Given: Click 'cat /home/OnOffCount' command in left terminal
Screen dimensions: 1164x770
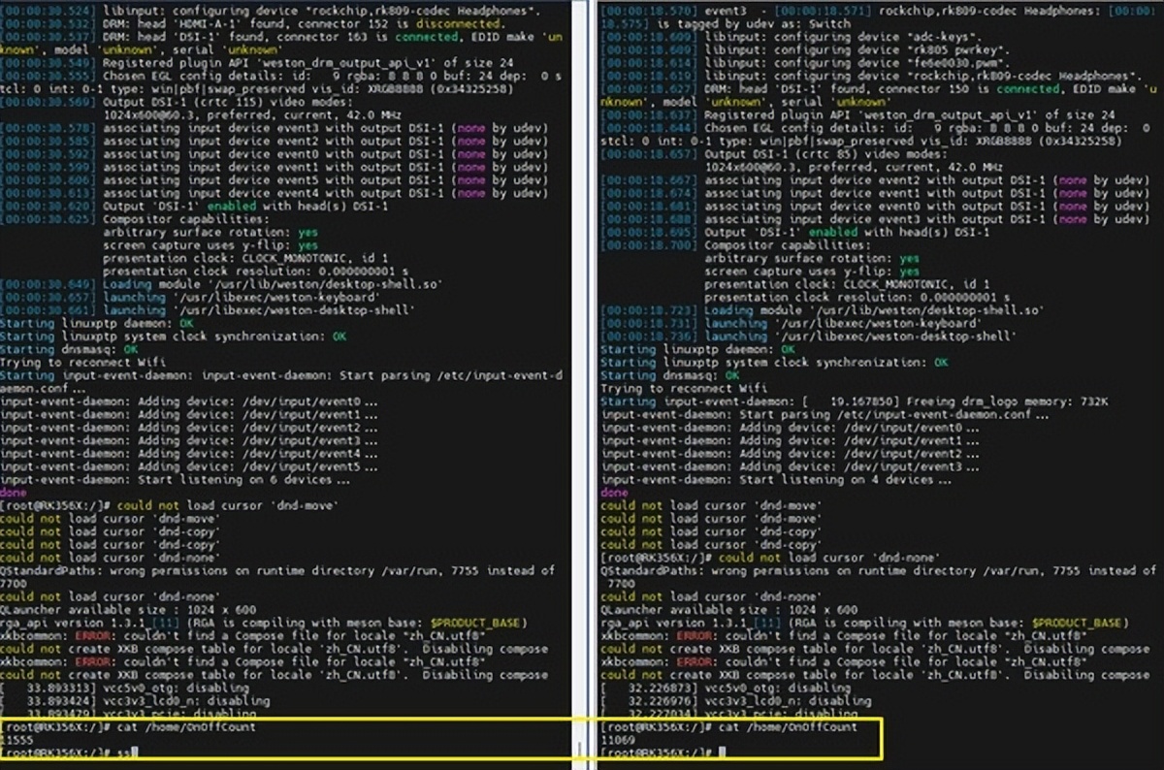Looking at the screenshot, I should pos(186,728).
